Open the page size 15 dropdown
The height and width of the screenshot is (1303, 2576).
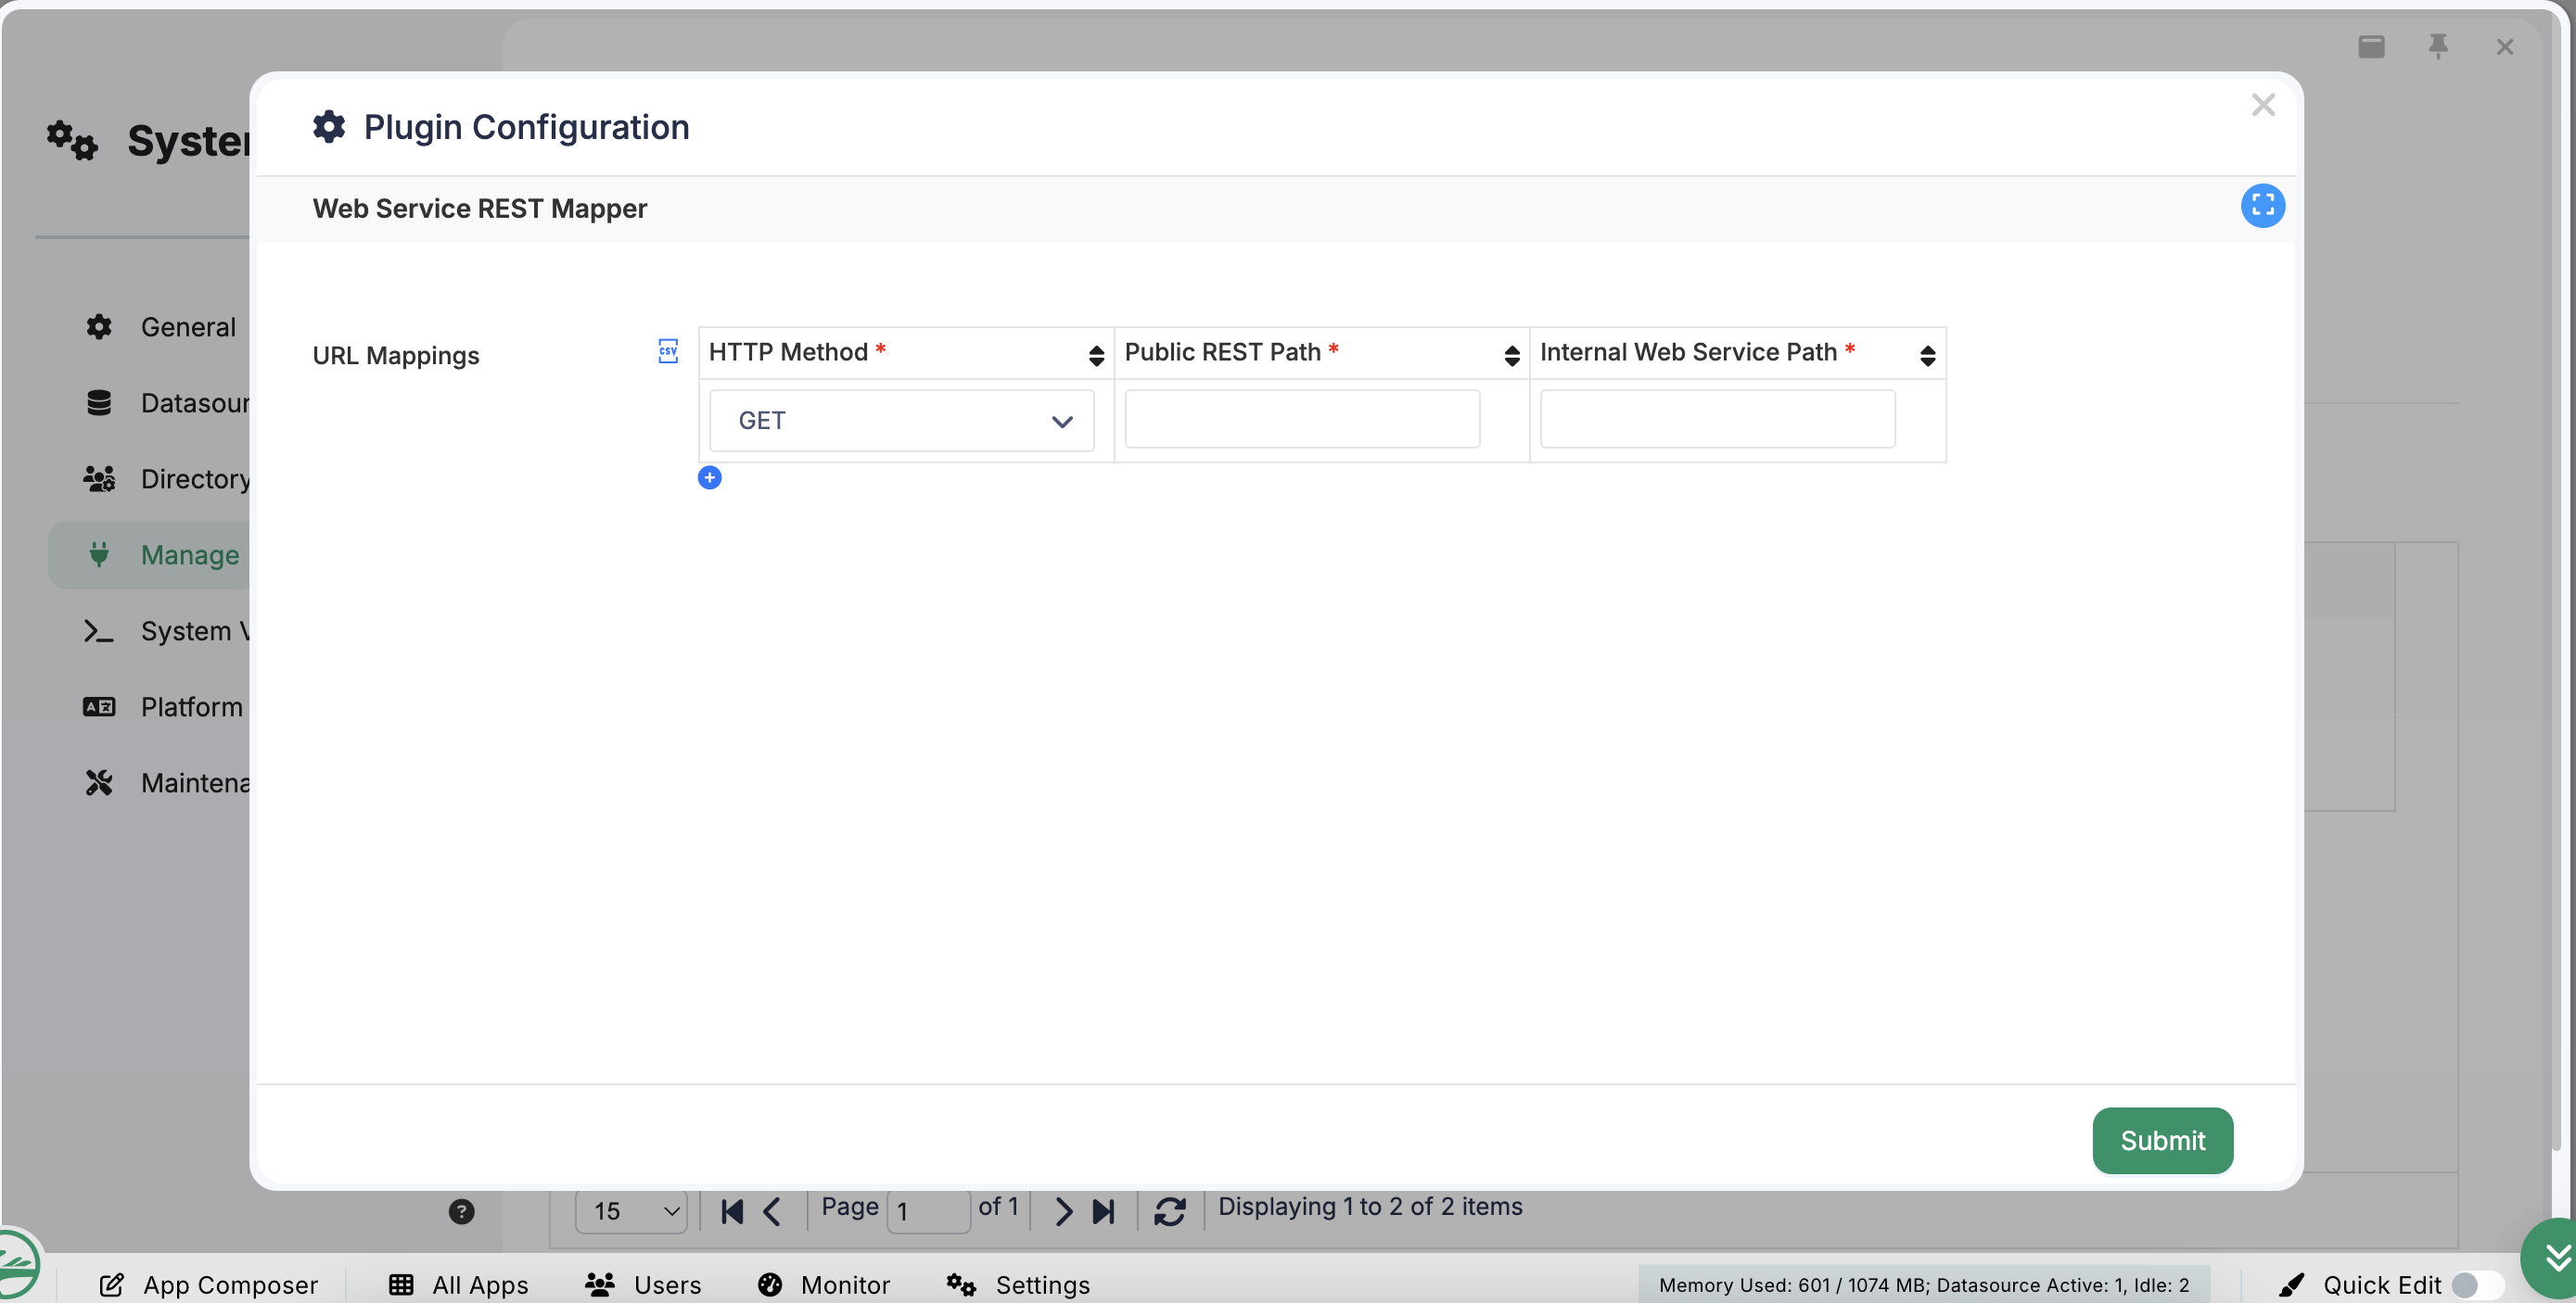tap(631, 1211)
